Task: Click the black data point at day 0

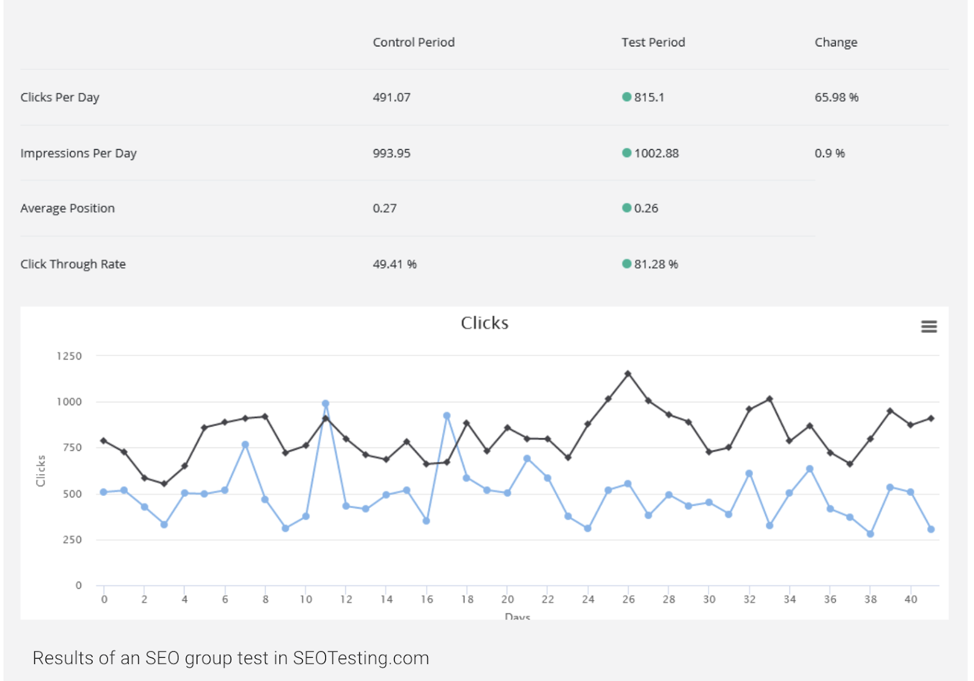Action: pyautogui.click(x=103, y=441)
